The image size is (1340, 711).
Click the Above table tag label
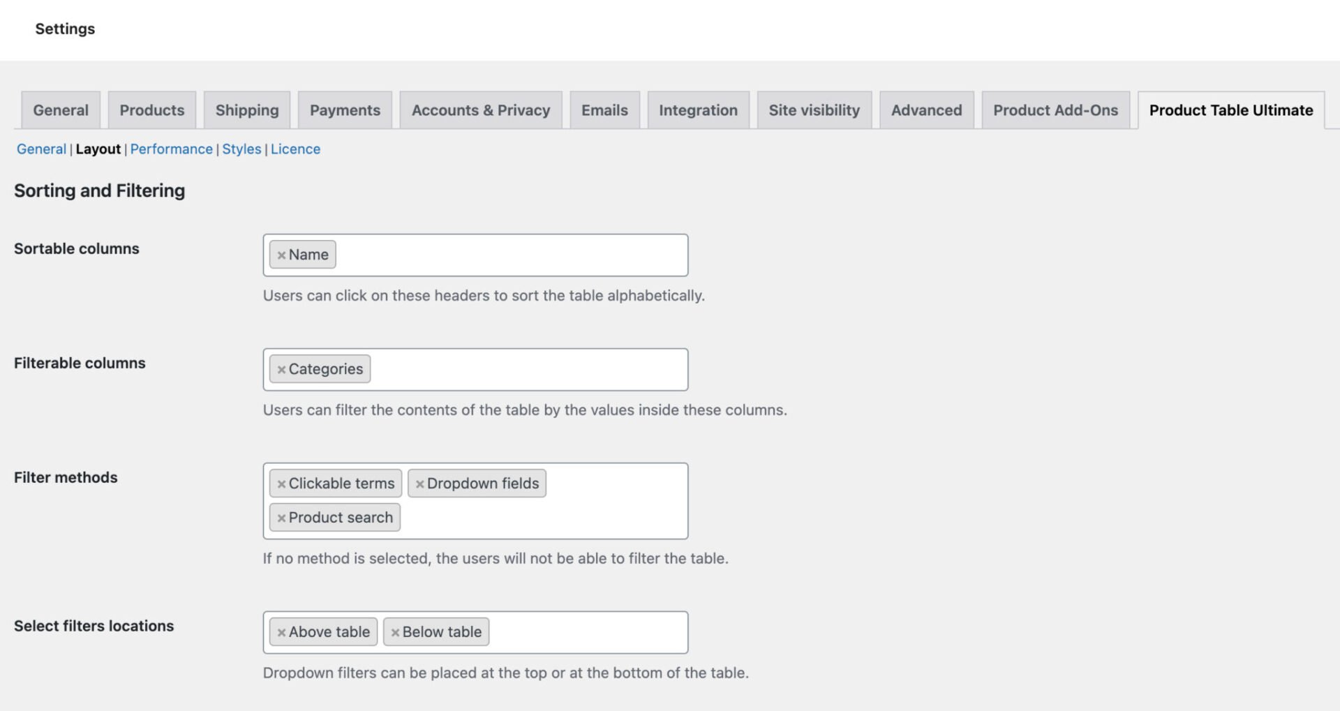coord(329,632)
